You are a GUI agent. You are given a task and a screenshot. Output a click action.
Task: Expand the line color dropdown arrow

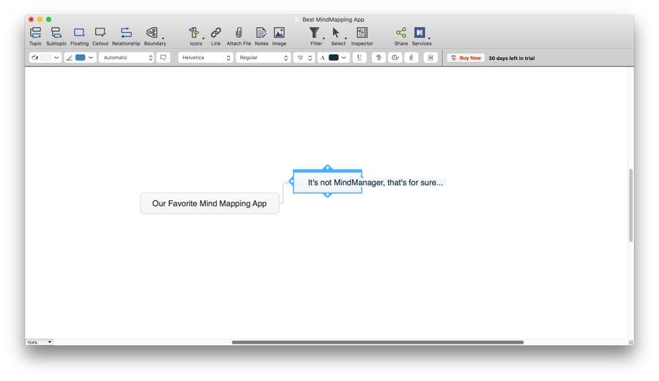(91, 58)
